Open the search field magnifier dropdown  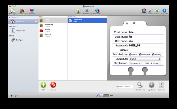coord(118,87)
